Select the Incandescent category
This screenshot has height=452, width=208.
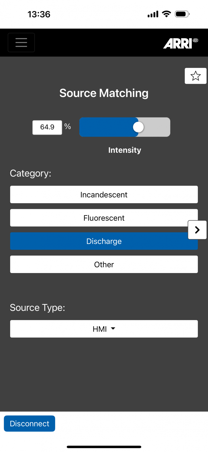[x=104, y=195]
